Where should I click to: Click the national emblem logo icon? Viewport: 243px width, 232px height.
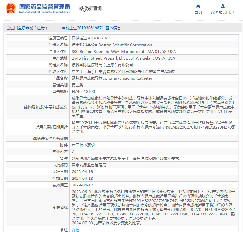[x=11, y=8]
